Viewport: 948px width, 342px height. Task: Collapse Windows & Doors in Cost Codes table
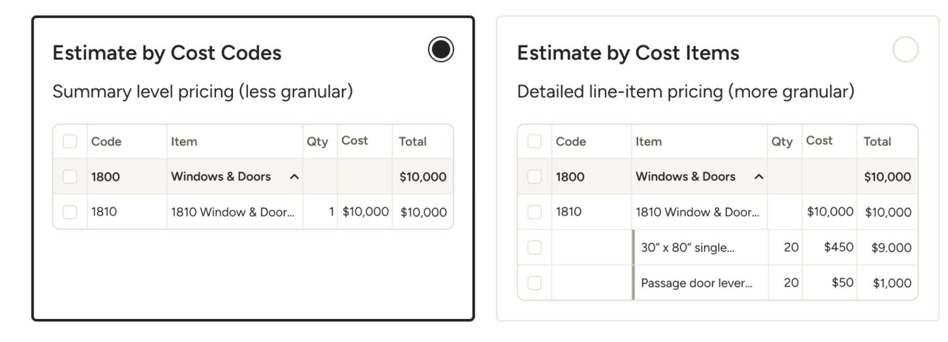294,177
